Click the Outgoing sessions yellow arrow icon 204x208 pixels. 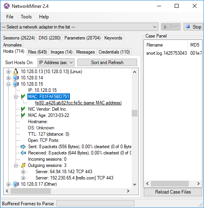coord(23,165)
